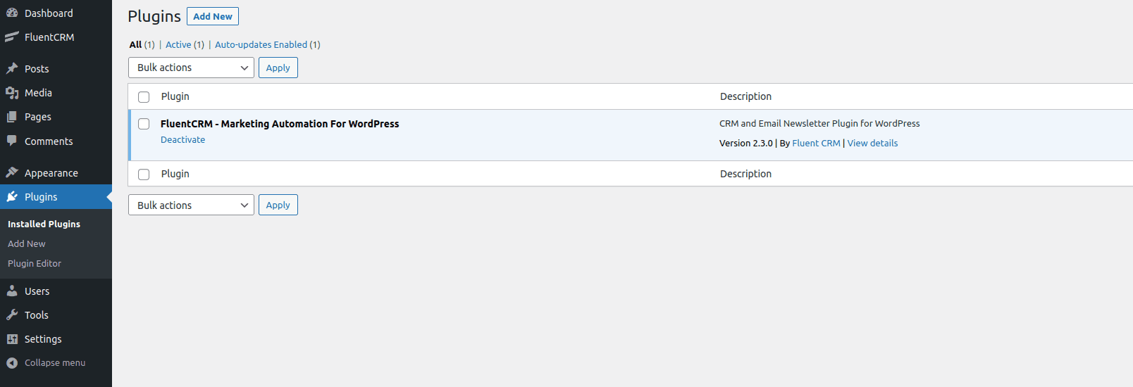Check the FluentCRM plugin row checkbox
The image size is (1133, 387).
(144, 124)
